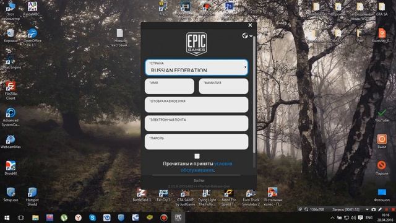
Task: Open the Advanced SystemCare shortcut
Action: [11, 117]
